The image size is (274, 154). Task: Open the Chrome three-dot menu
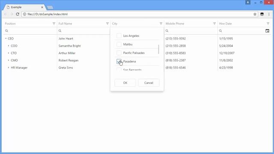[269, 14]
